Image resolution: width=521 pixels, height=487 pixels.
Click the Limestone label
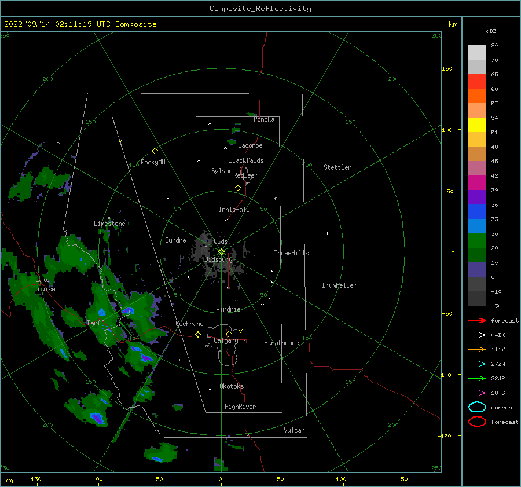coord(109,224)
